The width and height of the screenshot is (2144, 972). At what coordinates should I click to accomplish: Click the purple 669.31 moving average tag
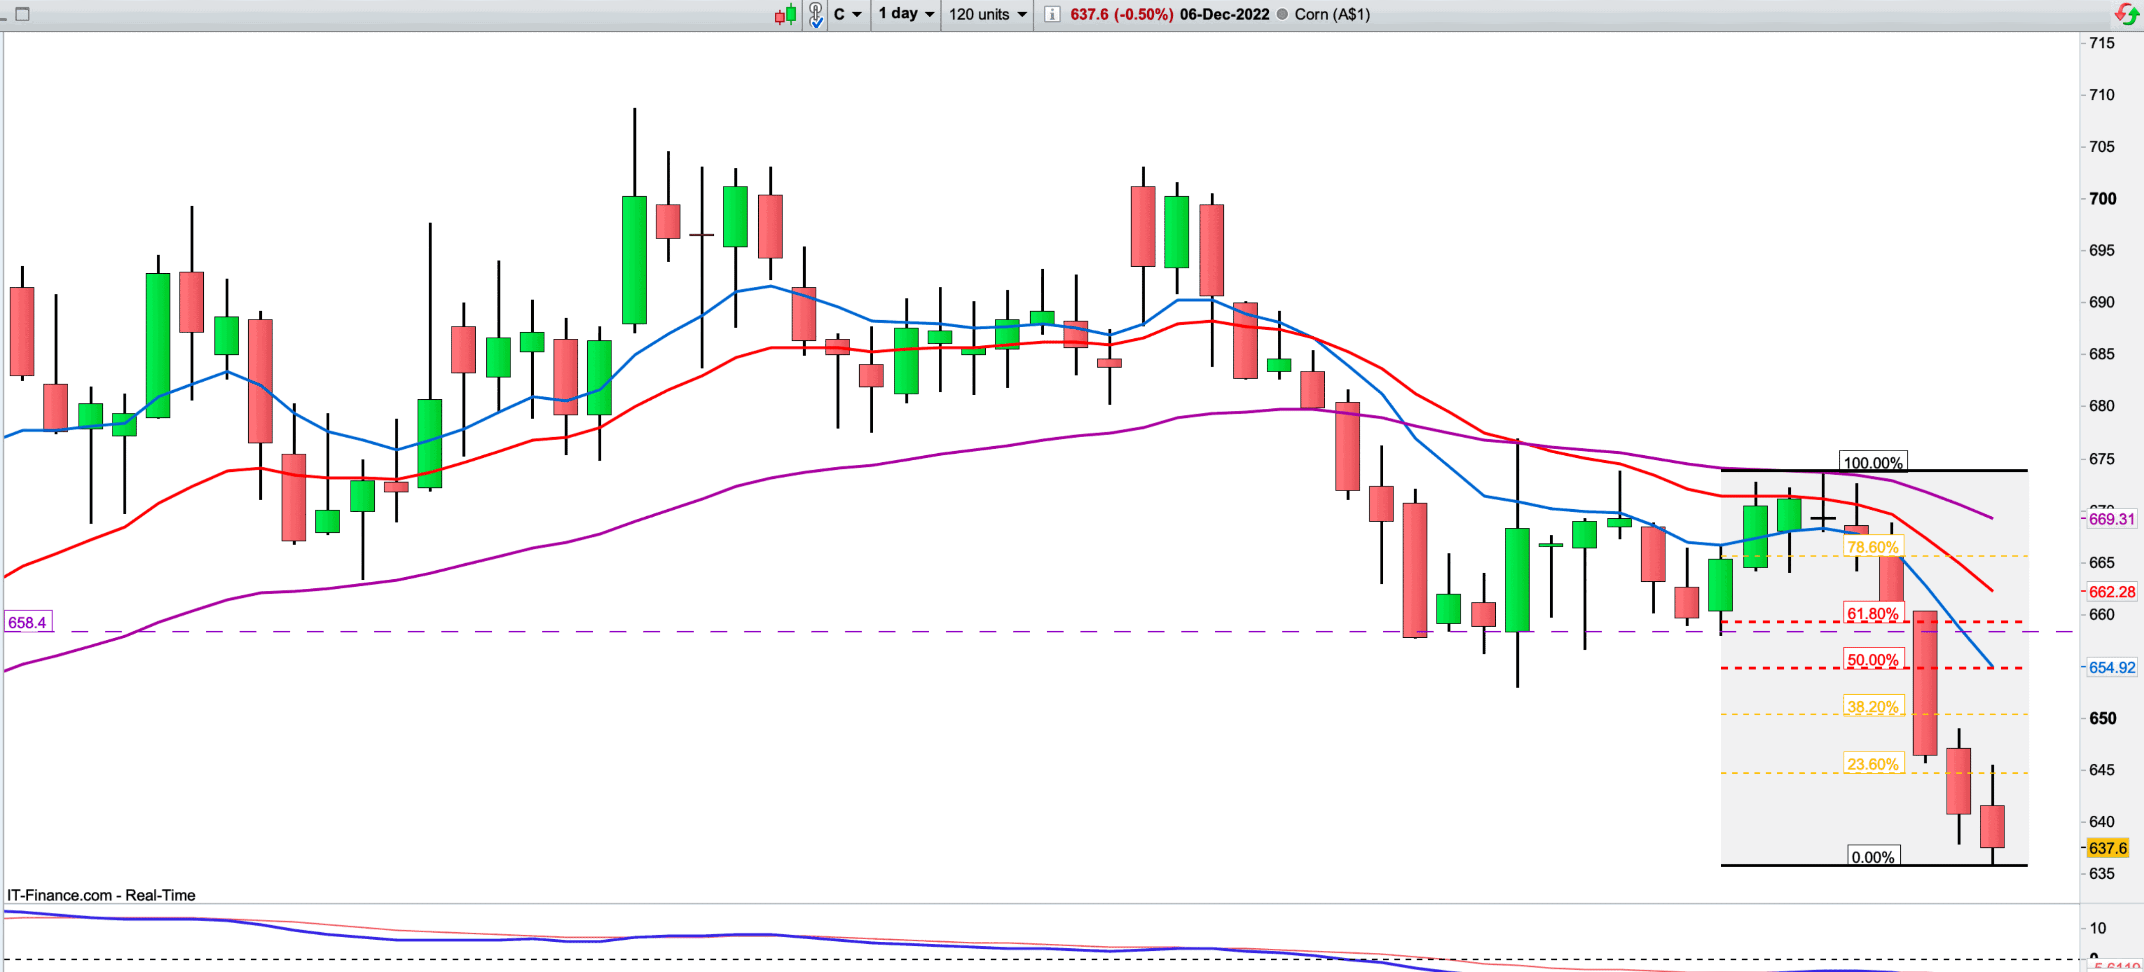coord(2112,519)
